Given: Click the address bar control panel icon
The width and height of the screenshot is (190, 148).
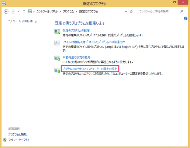Looking at the screenshot, I should click(x=30, y=11).
